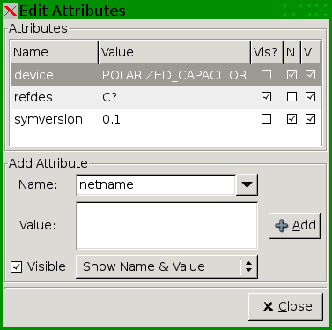Toggle N checkbox in refdes row

[291, 97]
